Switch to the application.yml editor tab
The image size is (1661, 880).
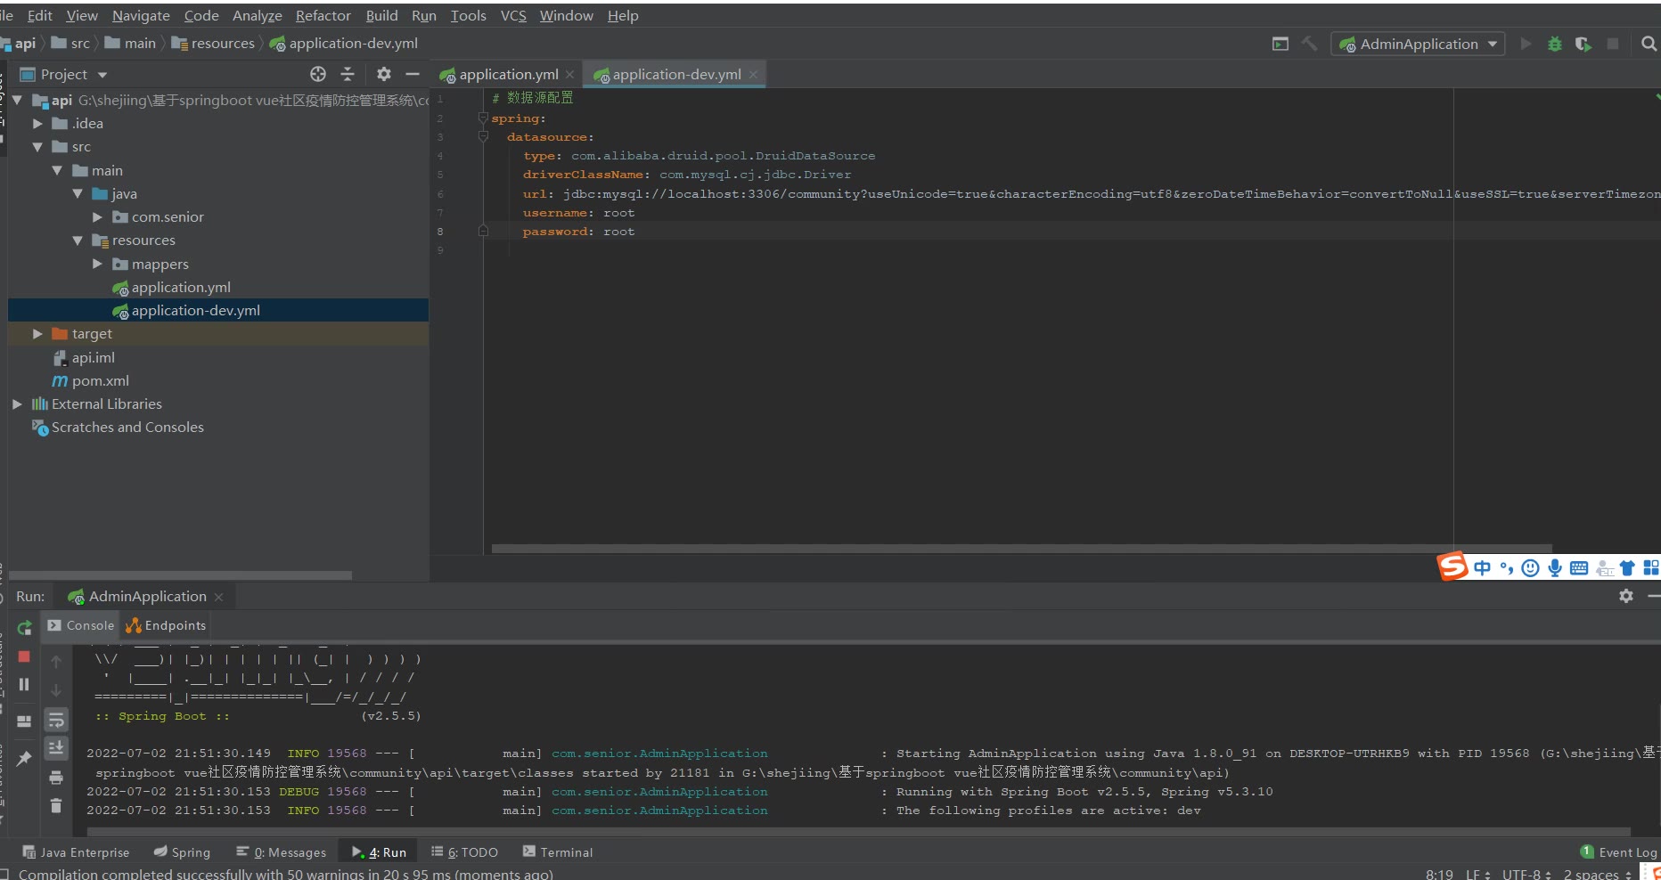pos(508,75)
